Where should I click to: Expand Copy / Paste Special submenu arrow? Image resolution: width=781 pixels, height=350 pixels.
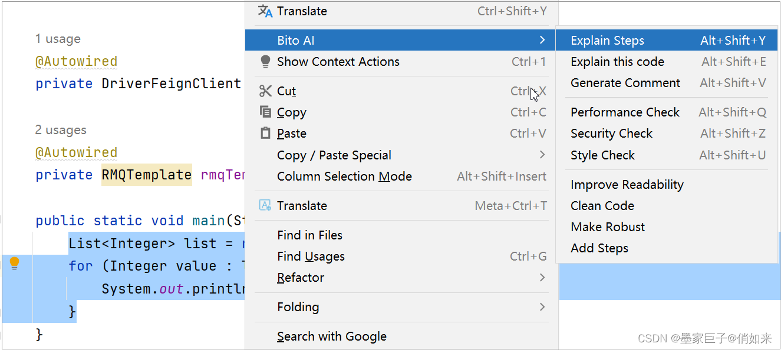tap(542, 155)
